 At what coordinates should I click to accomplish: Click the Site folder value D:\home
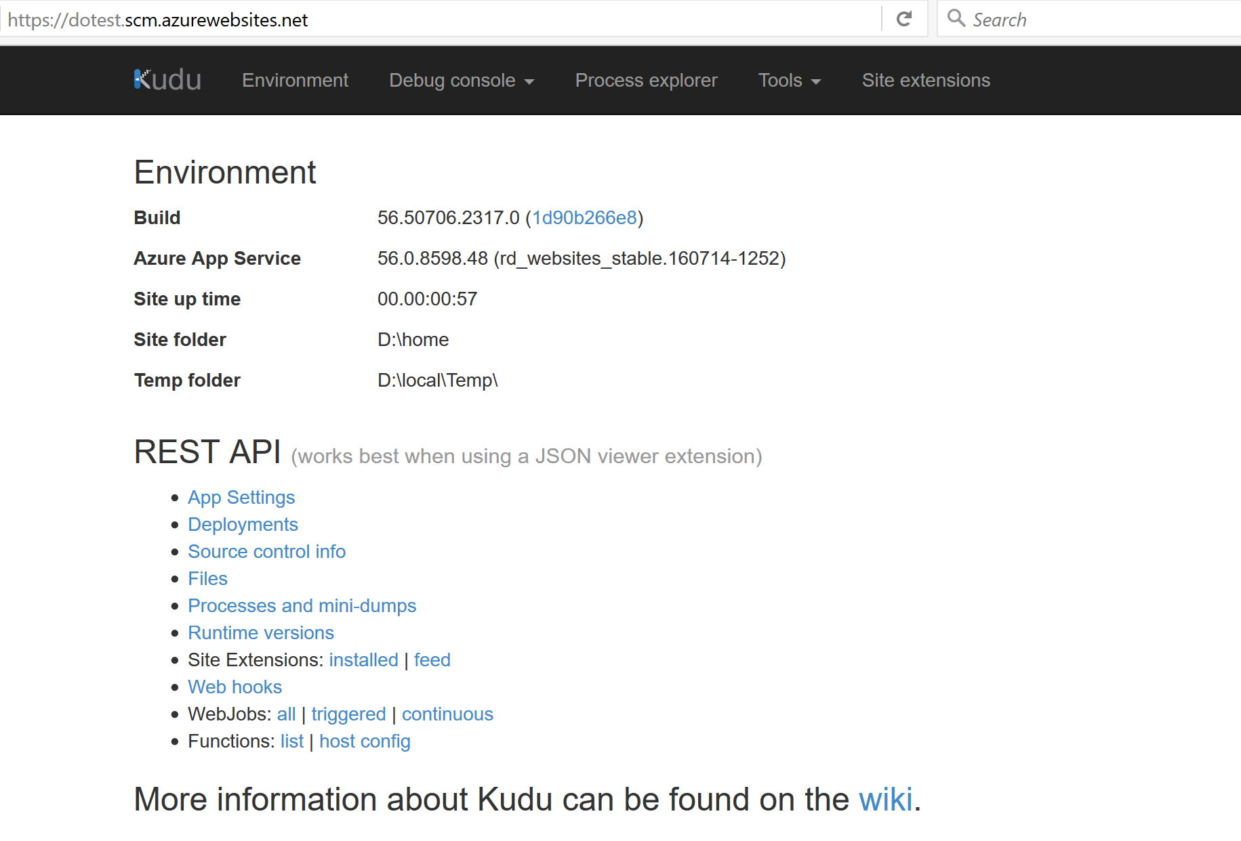click(x=413, y=339)
